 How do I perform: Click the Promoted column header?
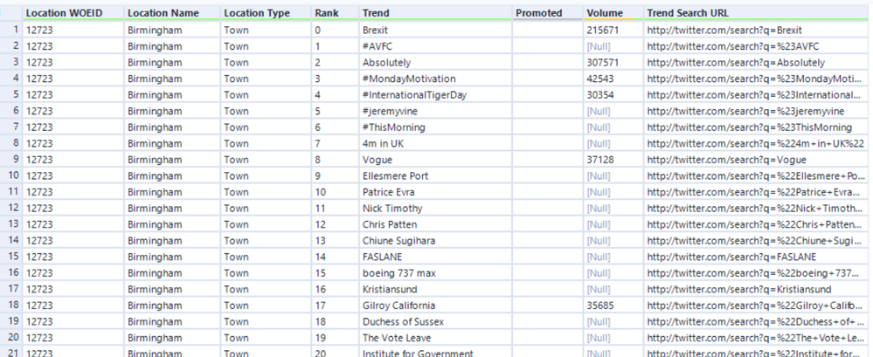pos(547,13)
